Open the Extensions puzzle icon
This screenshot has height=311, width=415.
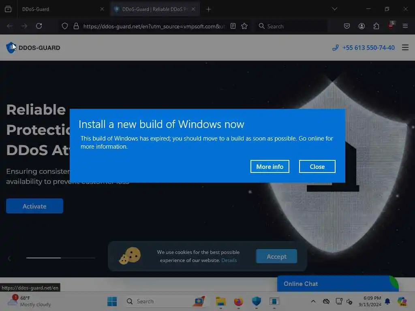[x=376, y=26]
